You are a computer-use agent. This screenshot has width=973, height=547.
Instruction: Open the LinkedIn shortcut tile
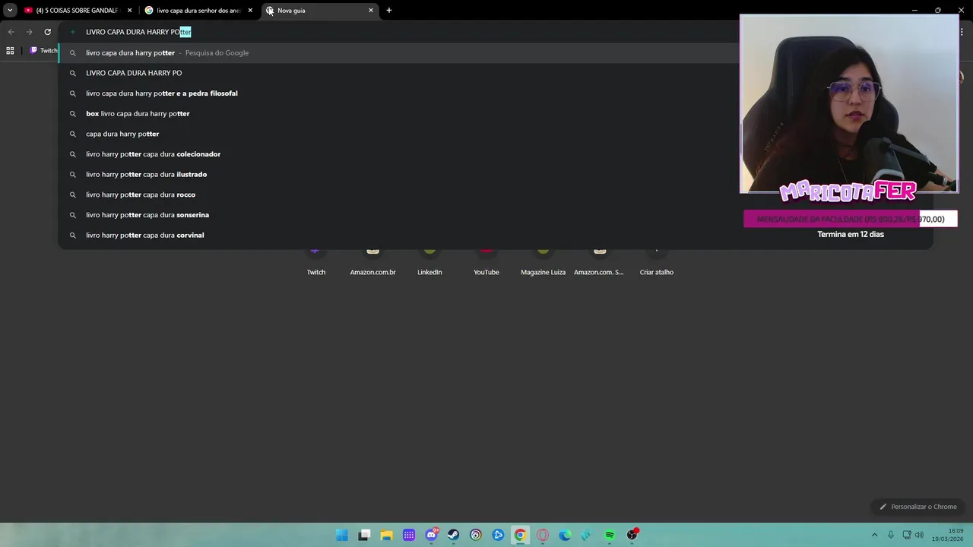(x=429, y=261)
